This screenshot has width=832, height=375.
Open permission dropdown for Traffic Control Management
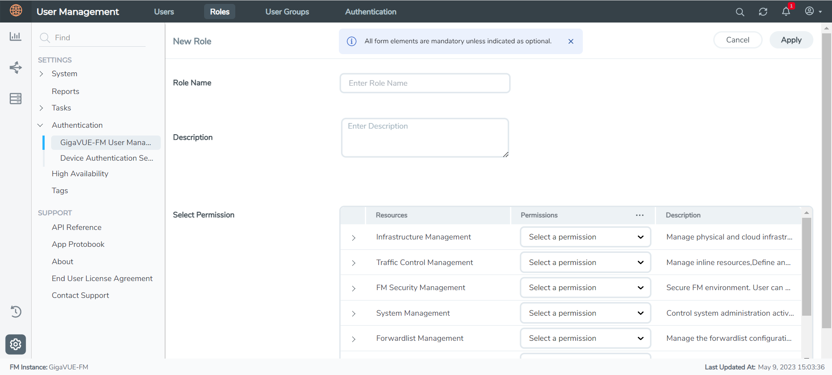(585, 262)
